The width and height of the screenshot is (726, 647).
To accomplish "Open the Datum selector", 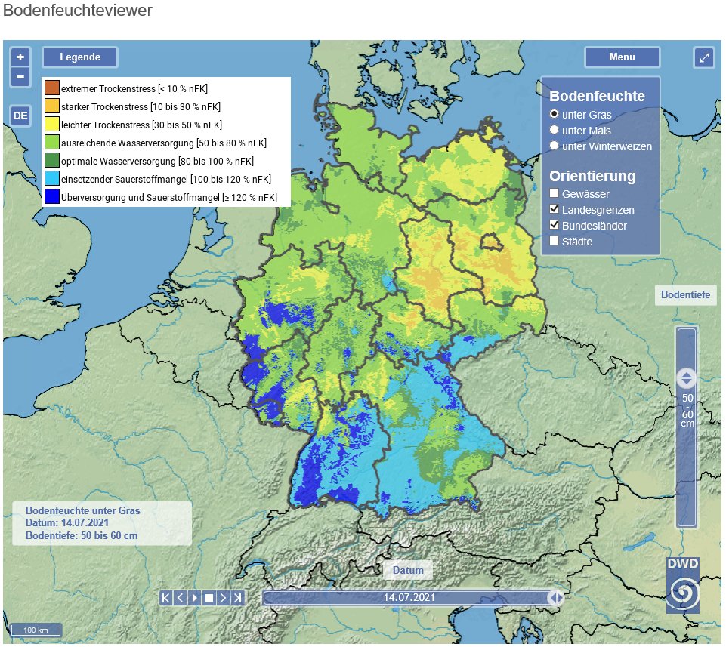I will tap(407, 571).
